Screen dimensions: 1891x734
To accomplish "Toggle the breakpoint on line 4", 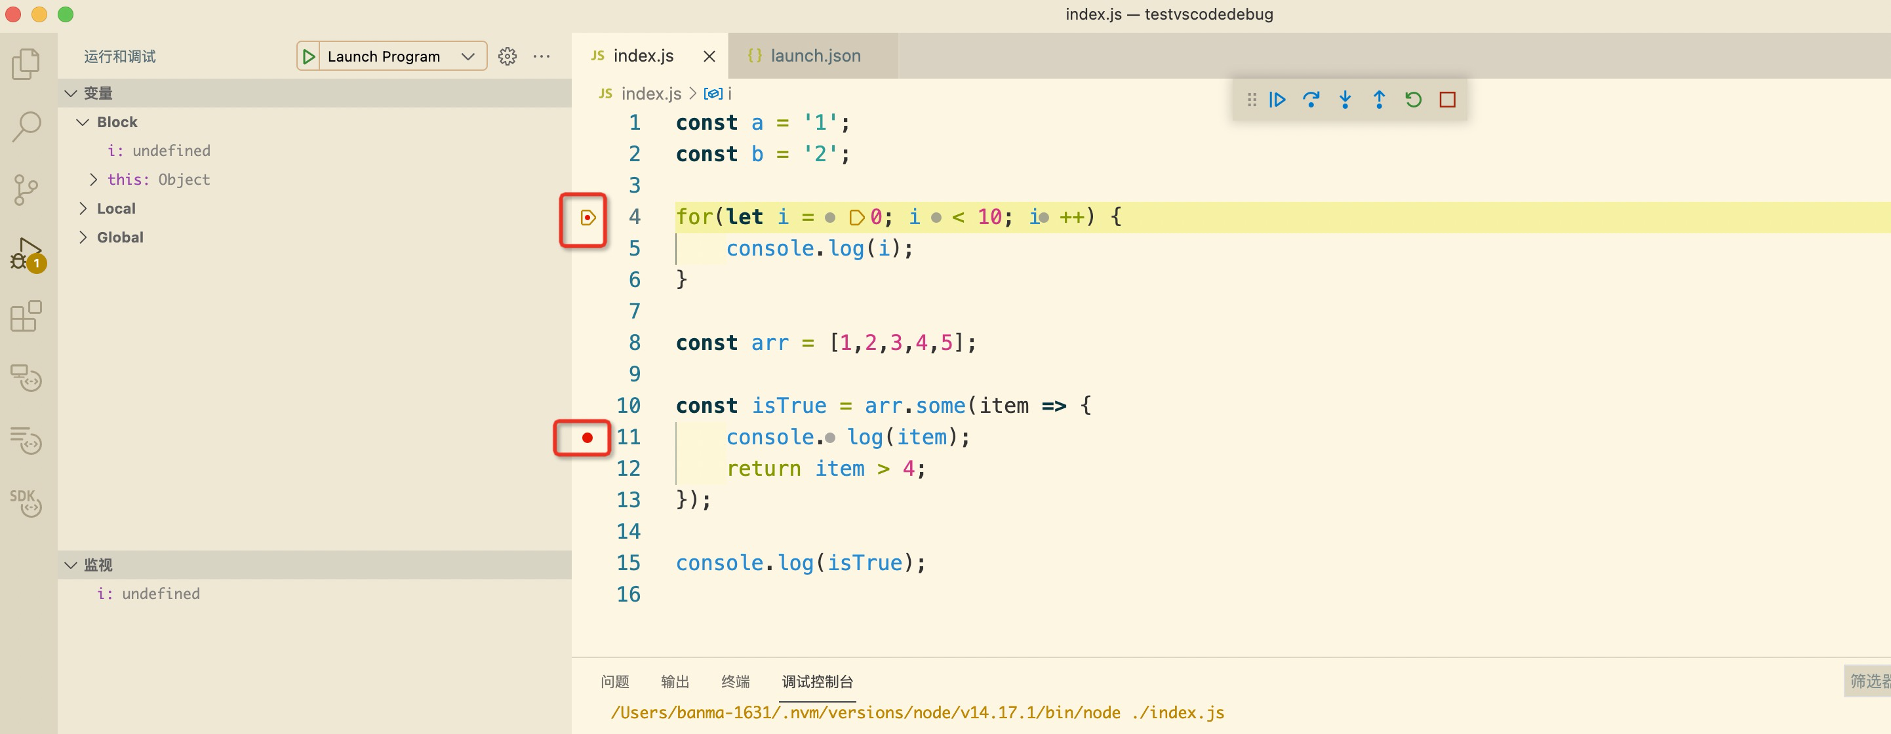I will (587, 218).
